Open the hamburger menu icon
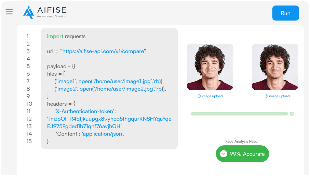The width and height of the screenshot is (310, 176). pos(9,12)
